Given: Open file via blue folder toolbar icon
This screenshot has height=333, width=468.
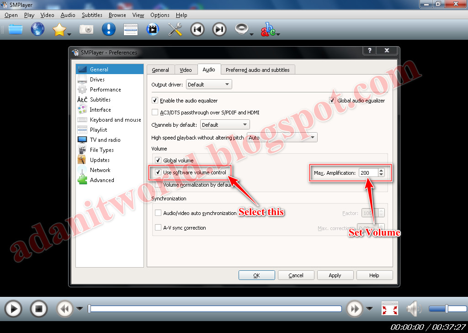Looking at the screenshot, I should click(16, 29).
